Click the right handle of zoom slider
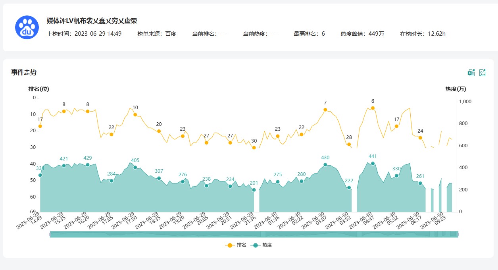 pyautogui.click(x=458, y=234)
